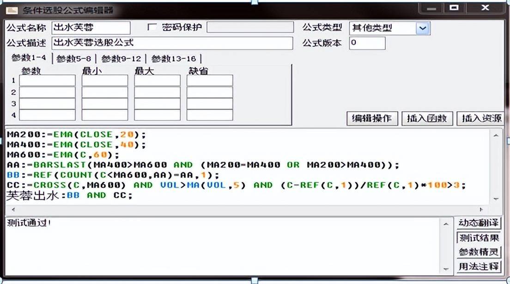This screenshot has width=510, height=284.
Task: Click the row 3 最大 field
Action: click(157, 104)
